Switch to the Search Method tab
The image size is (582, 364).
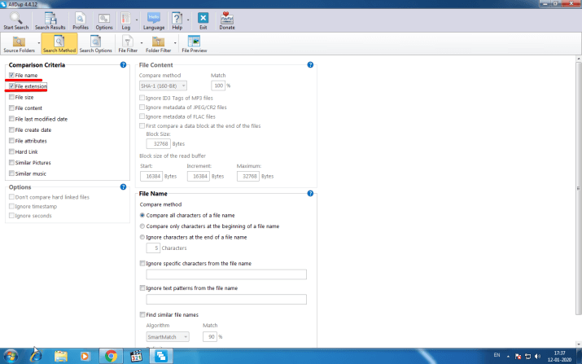(59, 43)
